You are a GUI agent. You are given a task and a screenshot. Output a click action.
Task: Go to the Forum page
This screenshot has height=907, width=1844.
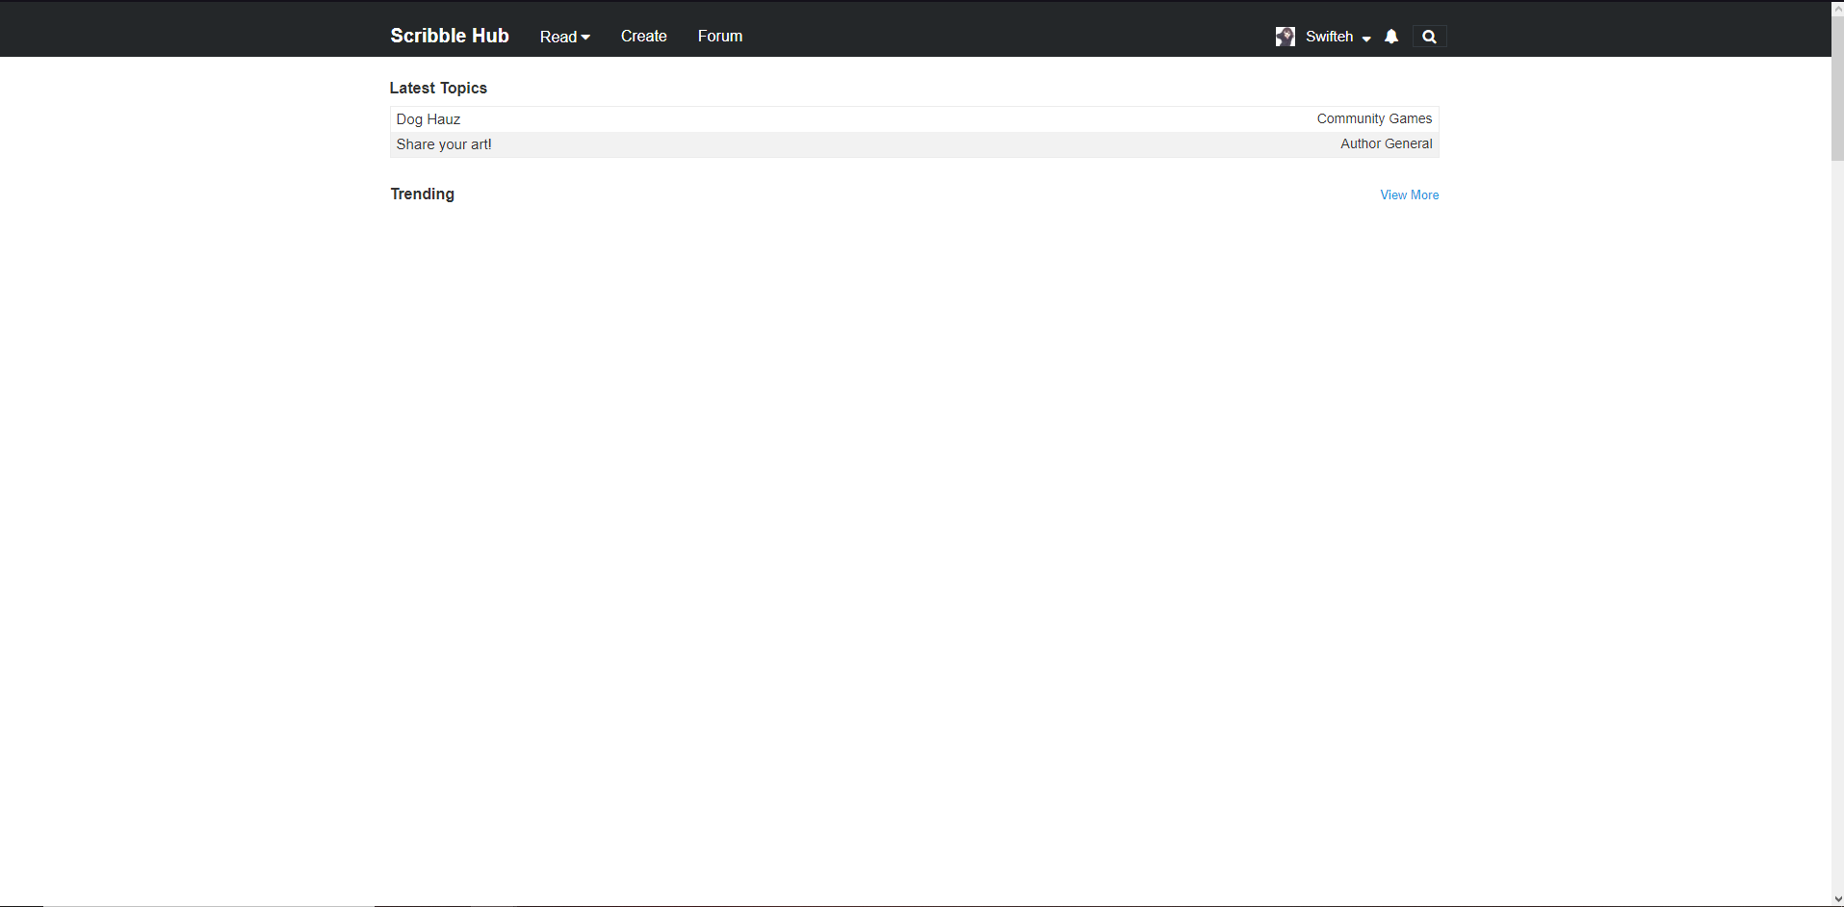pyautogui.click(x=719, y=37)
